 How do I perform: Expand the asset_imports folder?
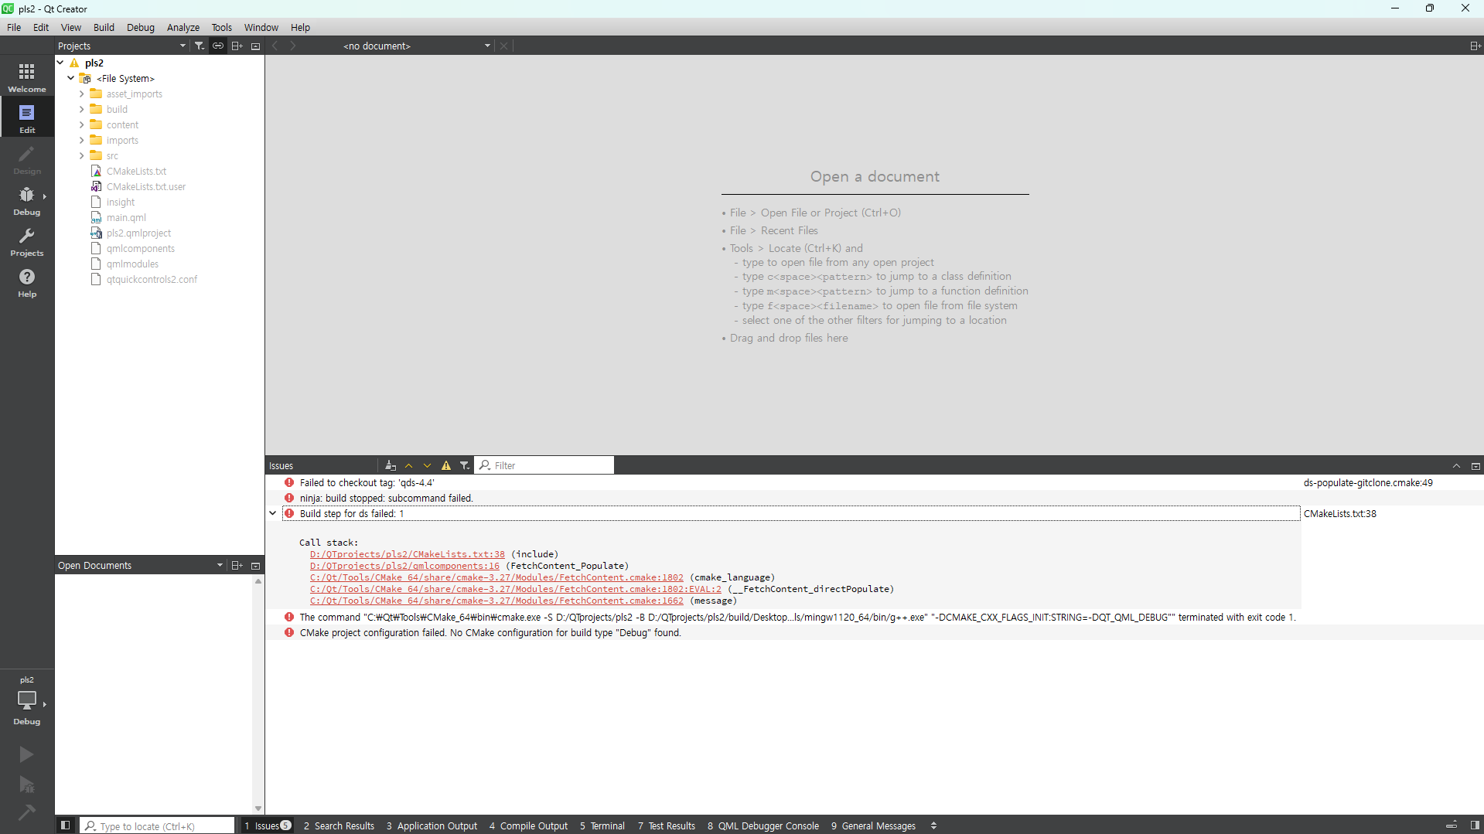[82, 94]
